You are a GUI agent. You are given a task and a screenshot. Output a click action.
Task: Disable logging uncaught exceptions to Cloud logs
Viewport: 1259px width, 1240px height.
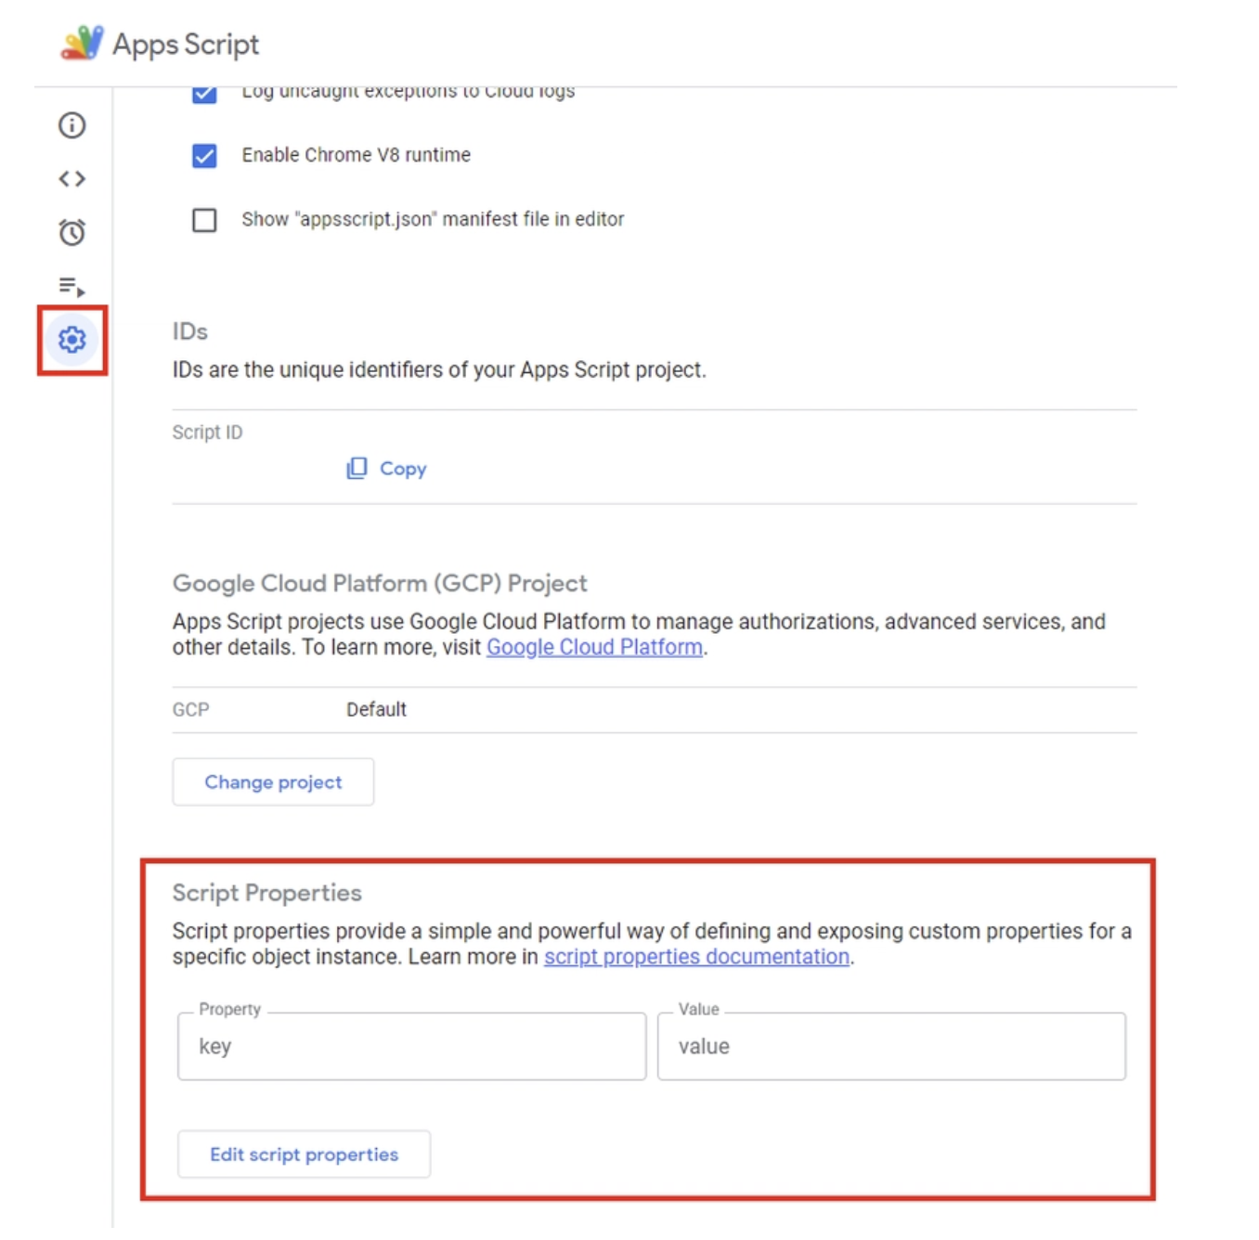pos(205,91)
